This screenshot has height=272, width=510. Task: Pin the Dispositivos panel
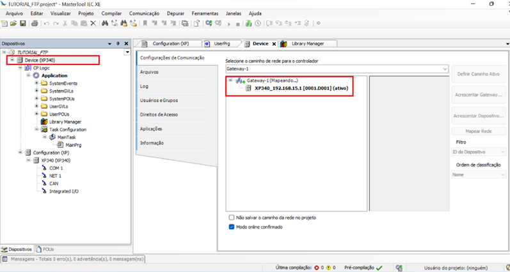(x=118, y=43)
